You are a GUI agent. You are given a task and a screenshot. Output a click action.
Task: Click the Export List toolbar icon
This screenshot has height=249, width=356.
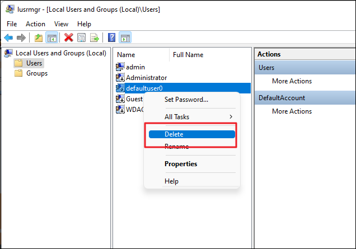pos(95,37)
